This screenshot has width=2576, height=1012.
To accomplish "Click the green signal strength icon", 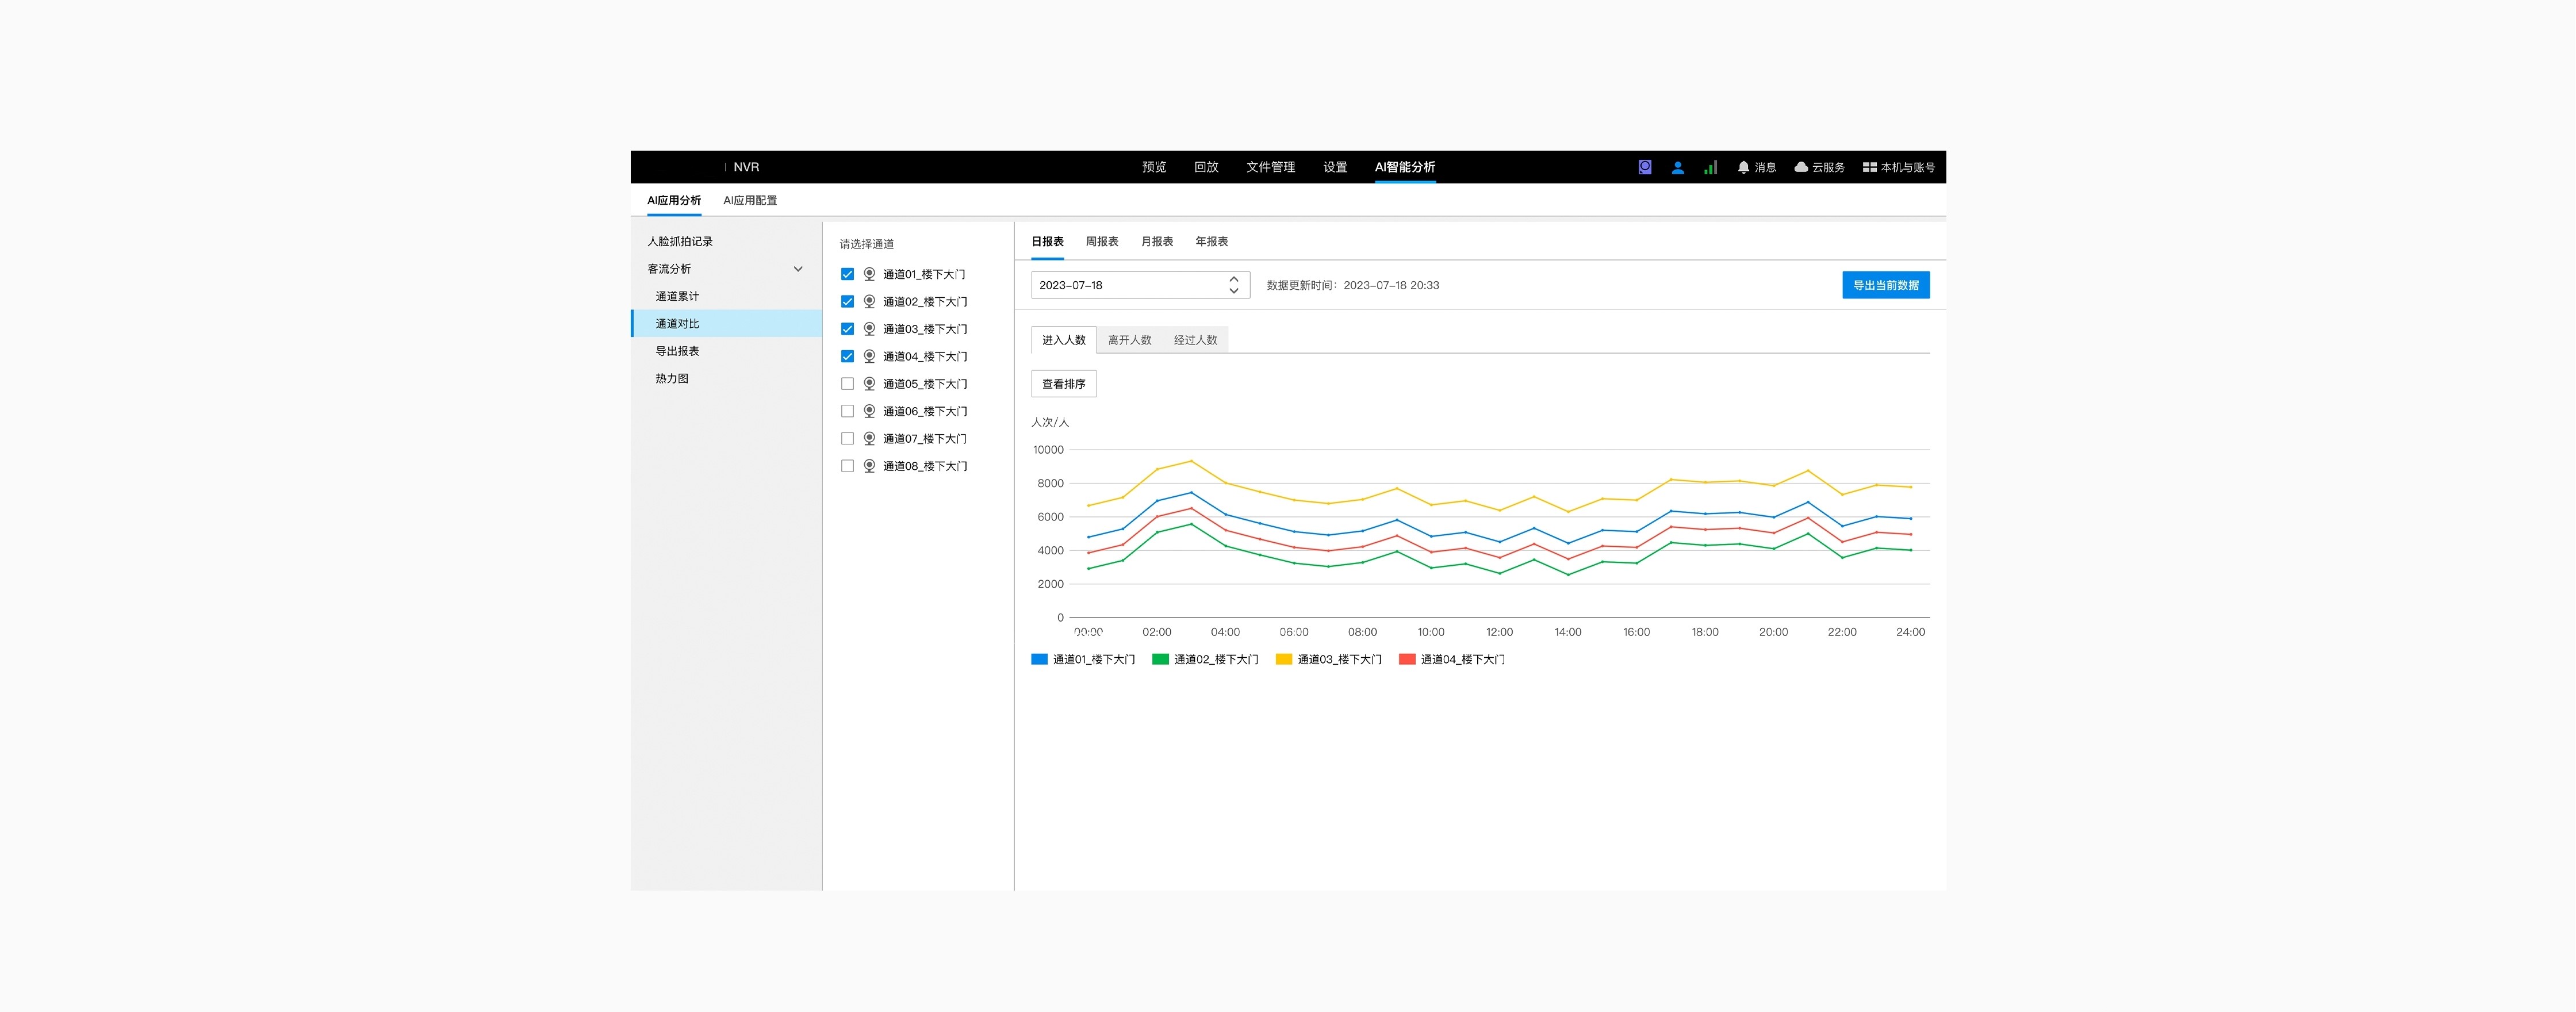I will (x=1710, y=167).
